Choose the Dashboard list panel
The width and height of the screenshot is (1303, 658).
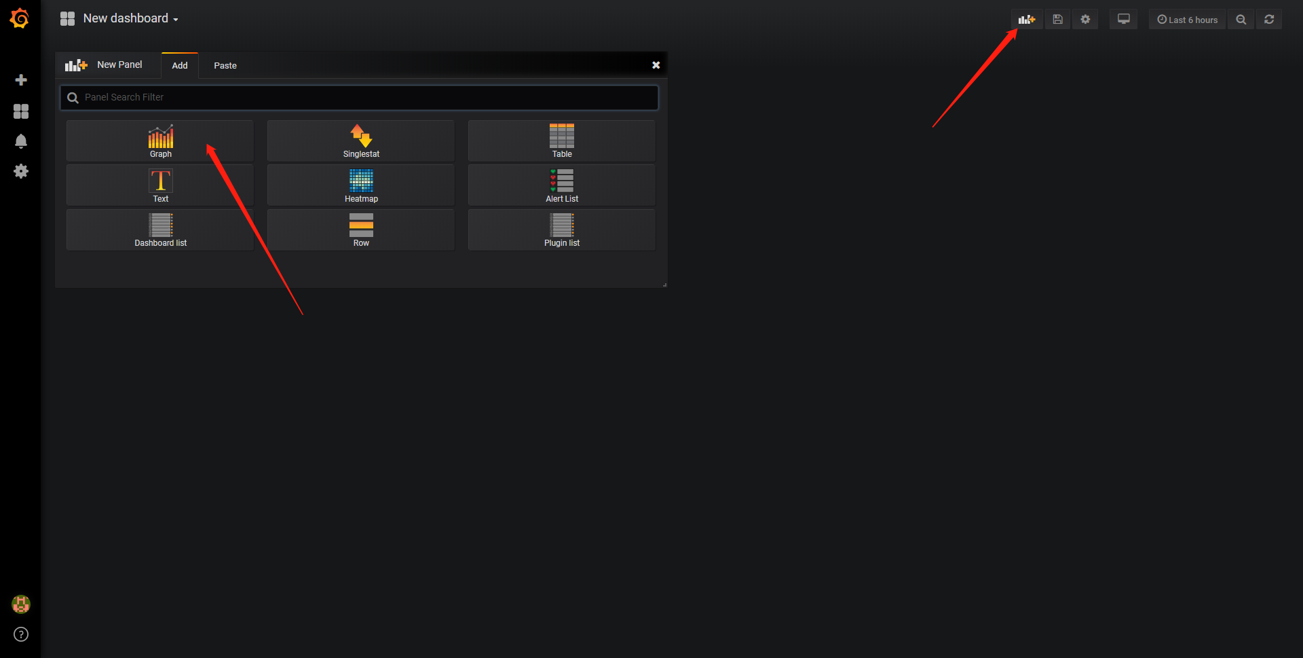click(x=160, y=230)
